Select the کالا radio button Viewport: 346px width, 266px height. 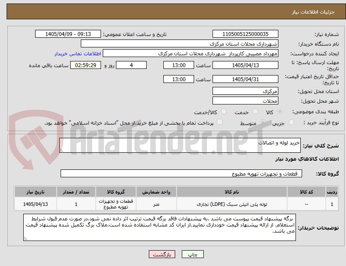[x=280, y=111]
